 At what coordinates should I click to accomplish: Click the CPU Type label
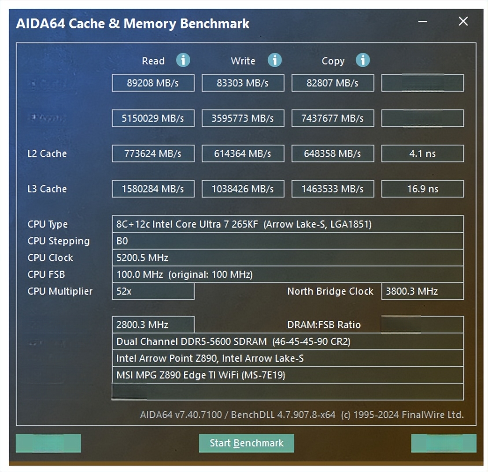pos(48,225)
